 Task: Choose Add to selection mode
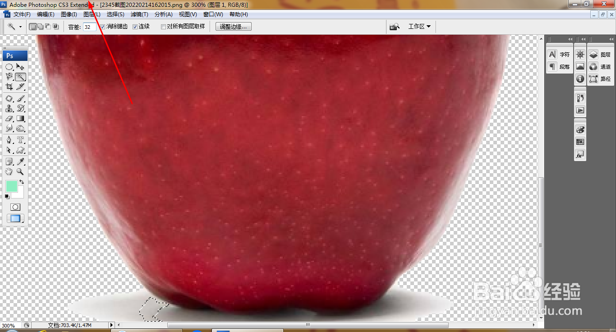click(40, 27)
